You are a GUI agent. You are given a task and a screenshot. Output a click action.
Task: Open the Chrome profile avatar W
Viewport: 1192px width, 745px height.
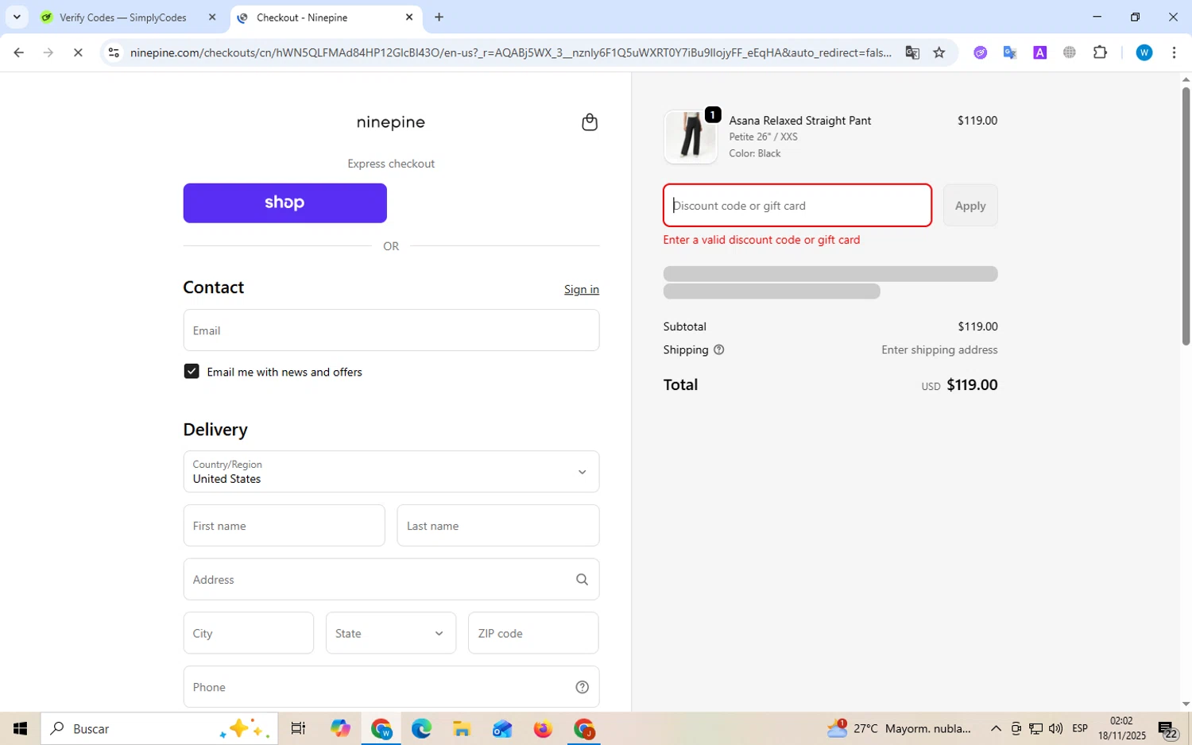coord(1144,52)
